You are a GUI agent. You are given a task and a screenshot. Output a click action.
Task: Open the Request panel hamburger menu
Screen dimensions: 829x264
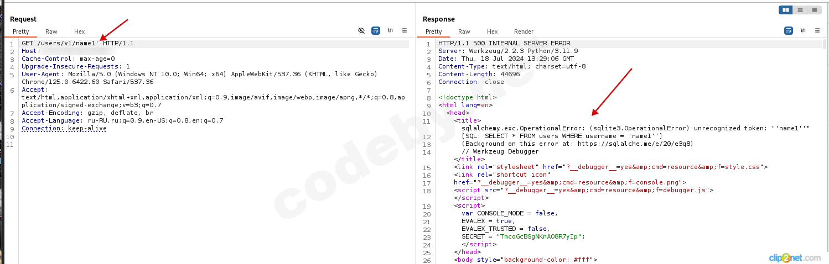click(x=405, y=31)
